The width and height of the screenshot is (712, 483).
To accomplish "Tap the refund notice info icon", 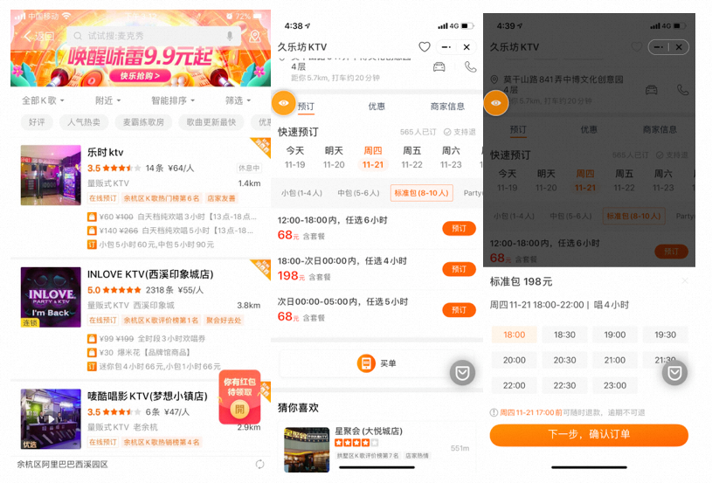I will pos(494,412).
